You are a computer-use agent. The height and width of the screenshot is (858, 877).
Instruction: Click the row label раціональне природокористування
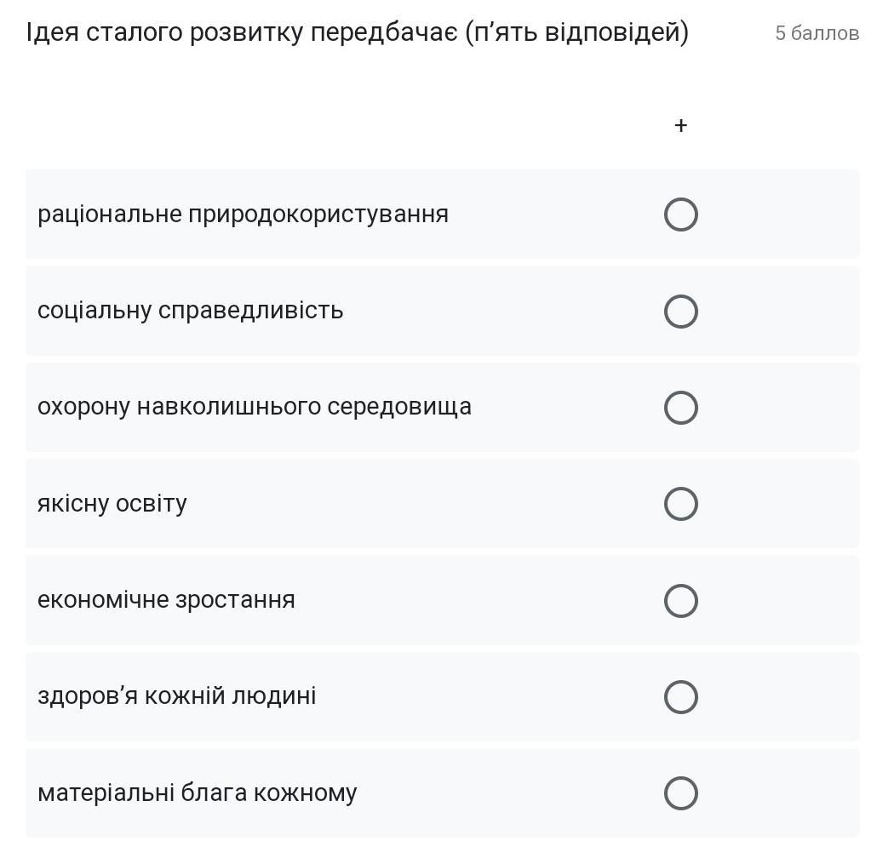(x=243, y=214)
